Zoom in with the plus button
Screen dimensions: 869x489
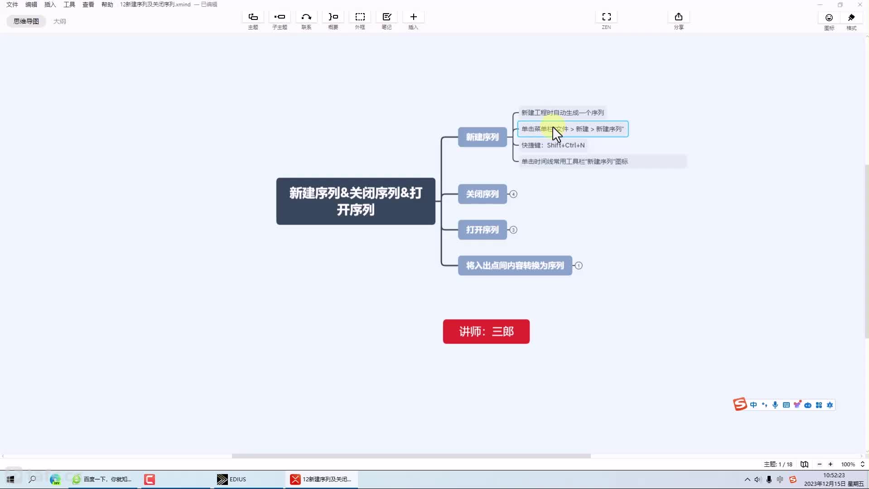tap(830, 465)
